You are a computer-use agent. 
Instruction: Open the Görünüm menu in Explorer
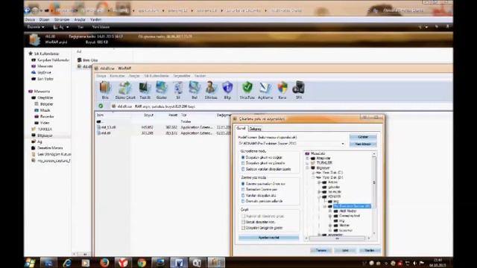62,19
